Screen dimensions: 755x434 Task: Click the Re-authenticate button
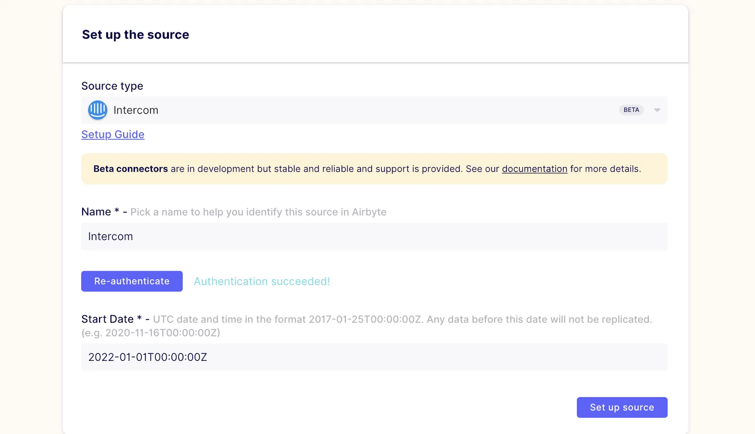(x=132, y=281)
